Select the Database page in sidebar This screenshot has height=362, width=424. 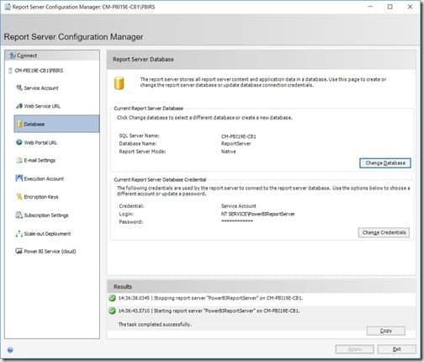[56, 124]
